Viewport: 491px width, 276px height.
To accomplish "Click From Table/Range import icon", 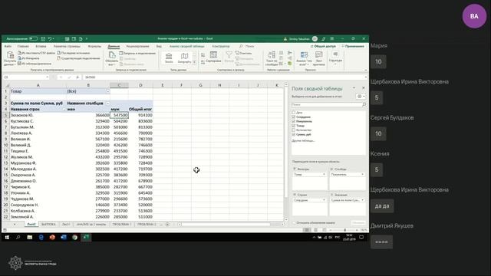I will pyautogui.click(x=19, y=64).
